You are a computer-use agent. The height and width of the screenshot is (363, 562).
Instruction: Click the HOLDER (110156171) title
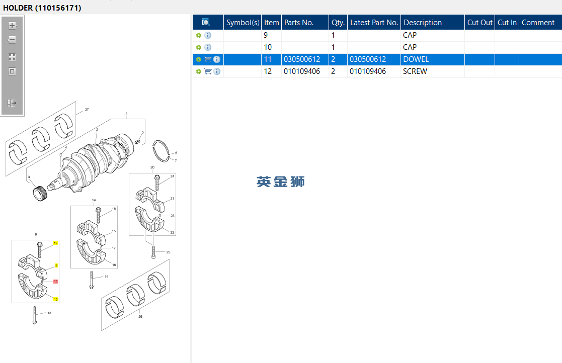pos(42,8)
